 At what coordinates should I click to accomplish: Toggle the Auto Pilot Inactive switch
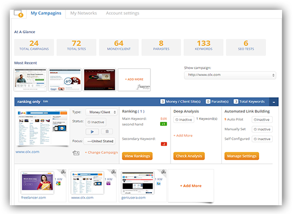pyautogui.click(x=262, y=120)
